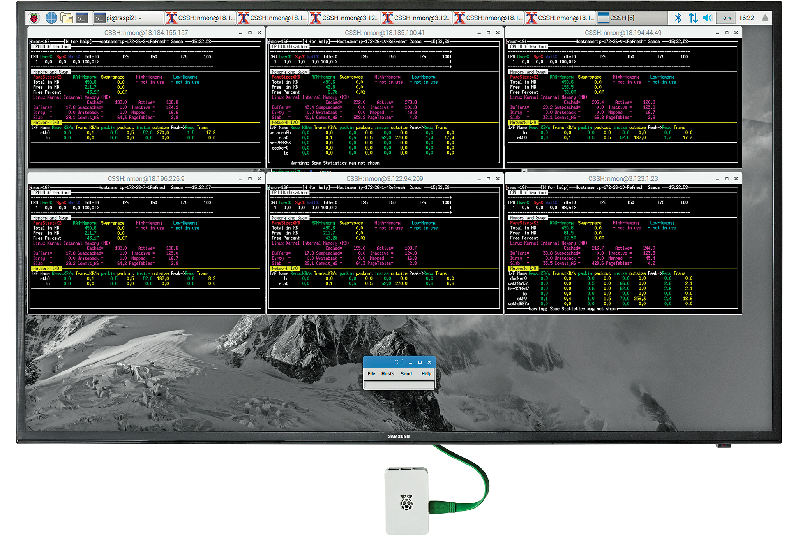This screenshot has width=798, height=535.
Task: Launch the web browser globe icon
Action: pos(51,18)
